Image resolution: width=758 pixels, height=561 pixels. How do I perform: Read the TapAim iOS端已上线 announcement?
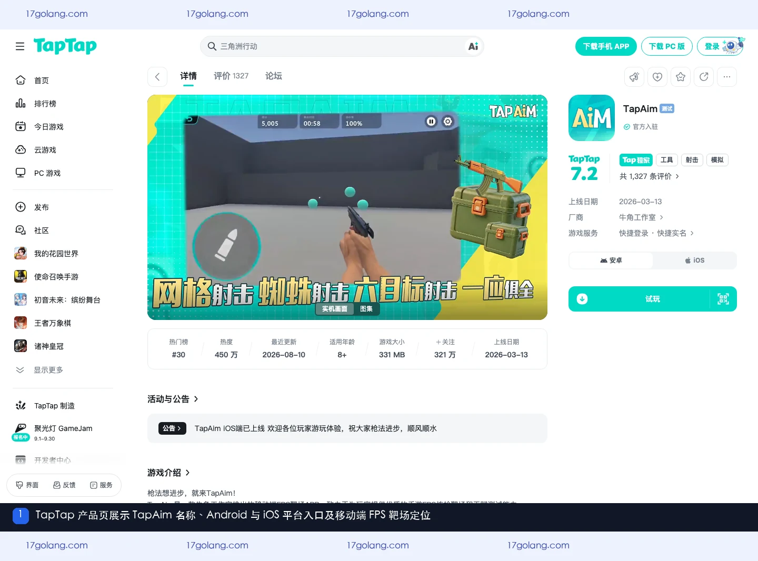[316, 428]
